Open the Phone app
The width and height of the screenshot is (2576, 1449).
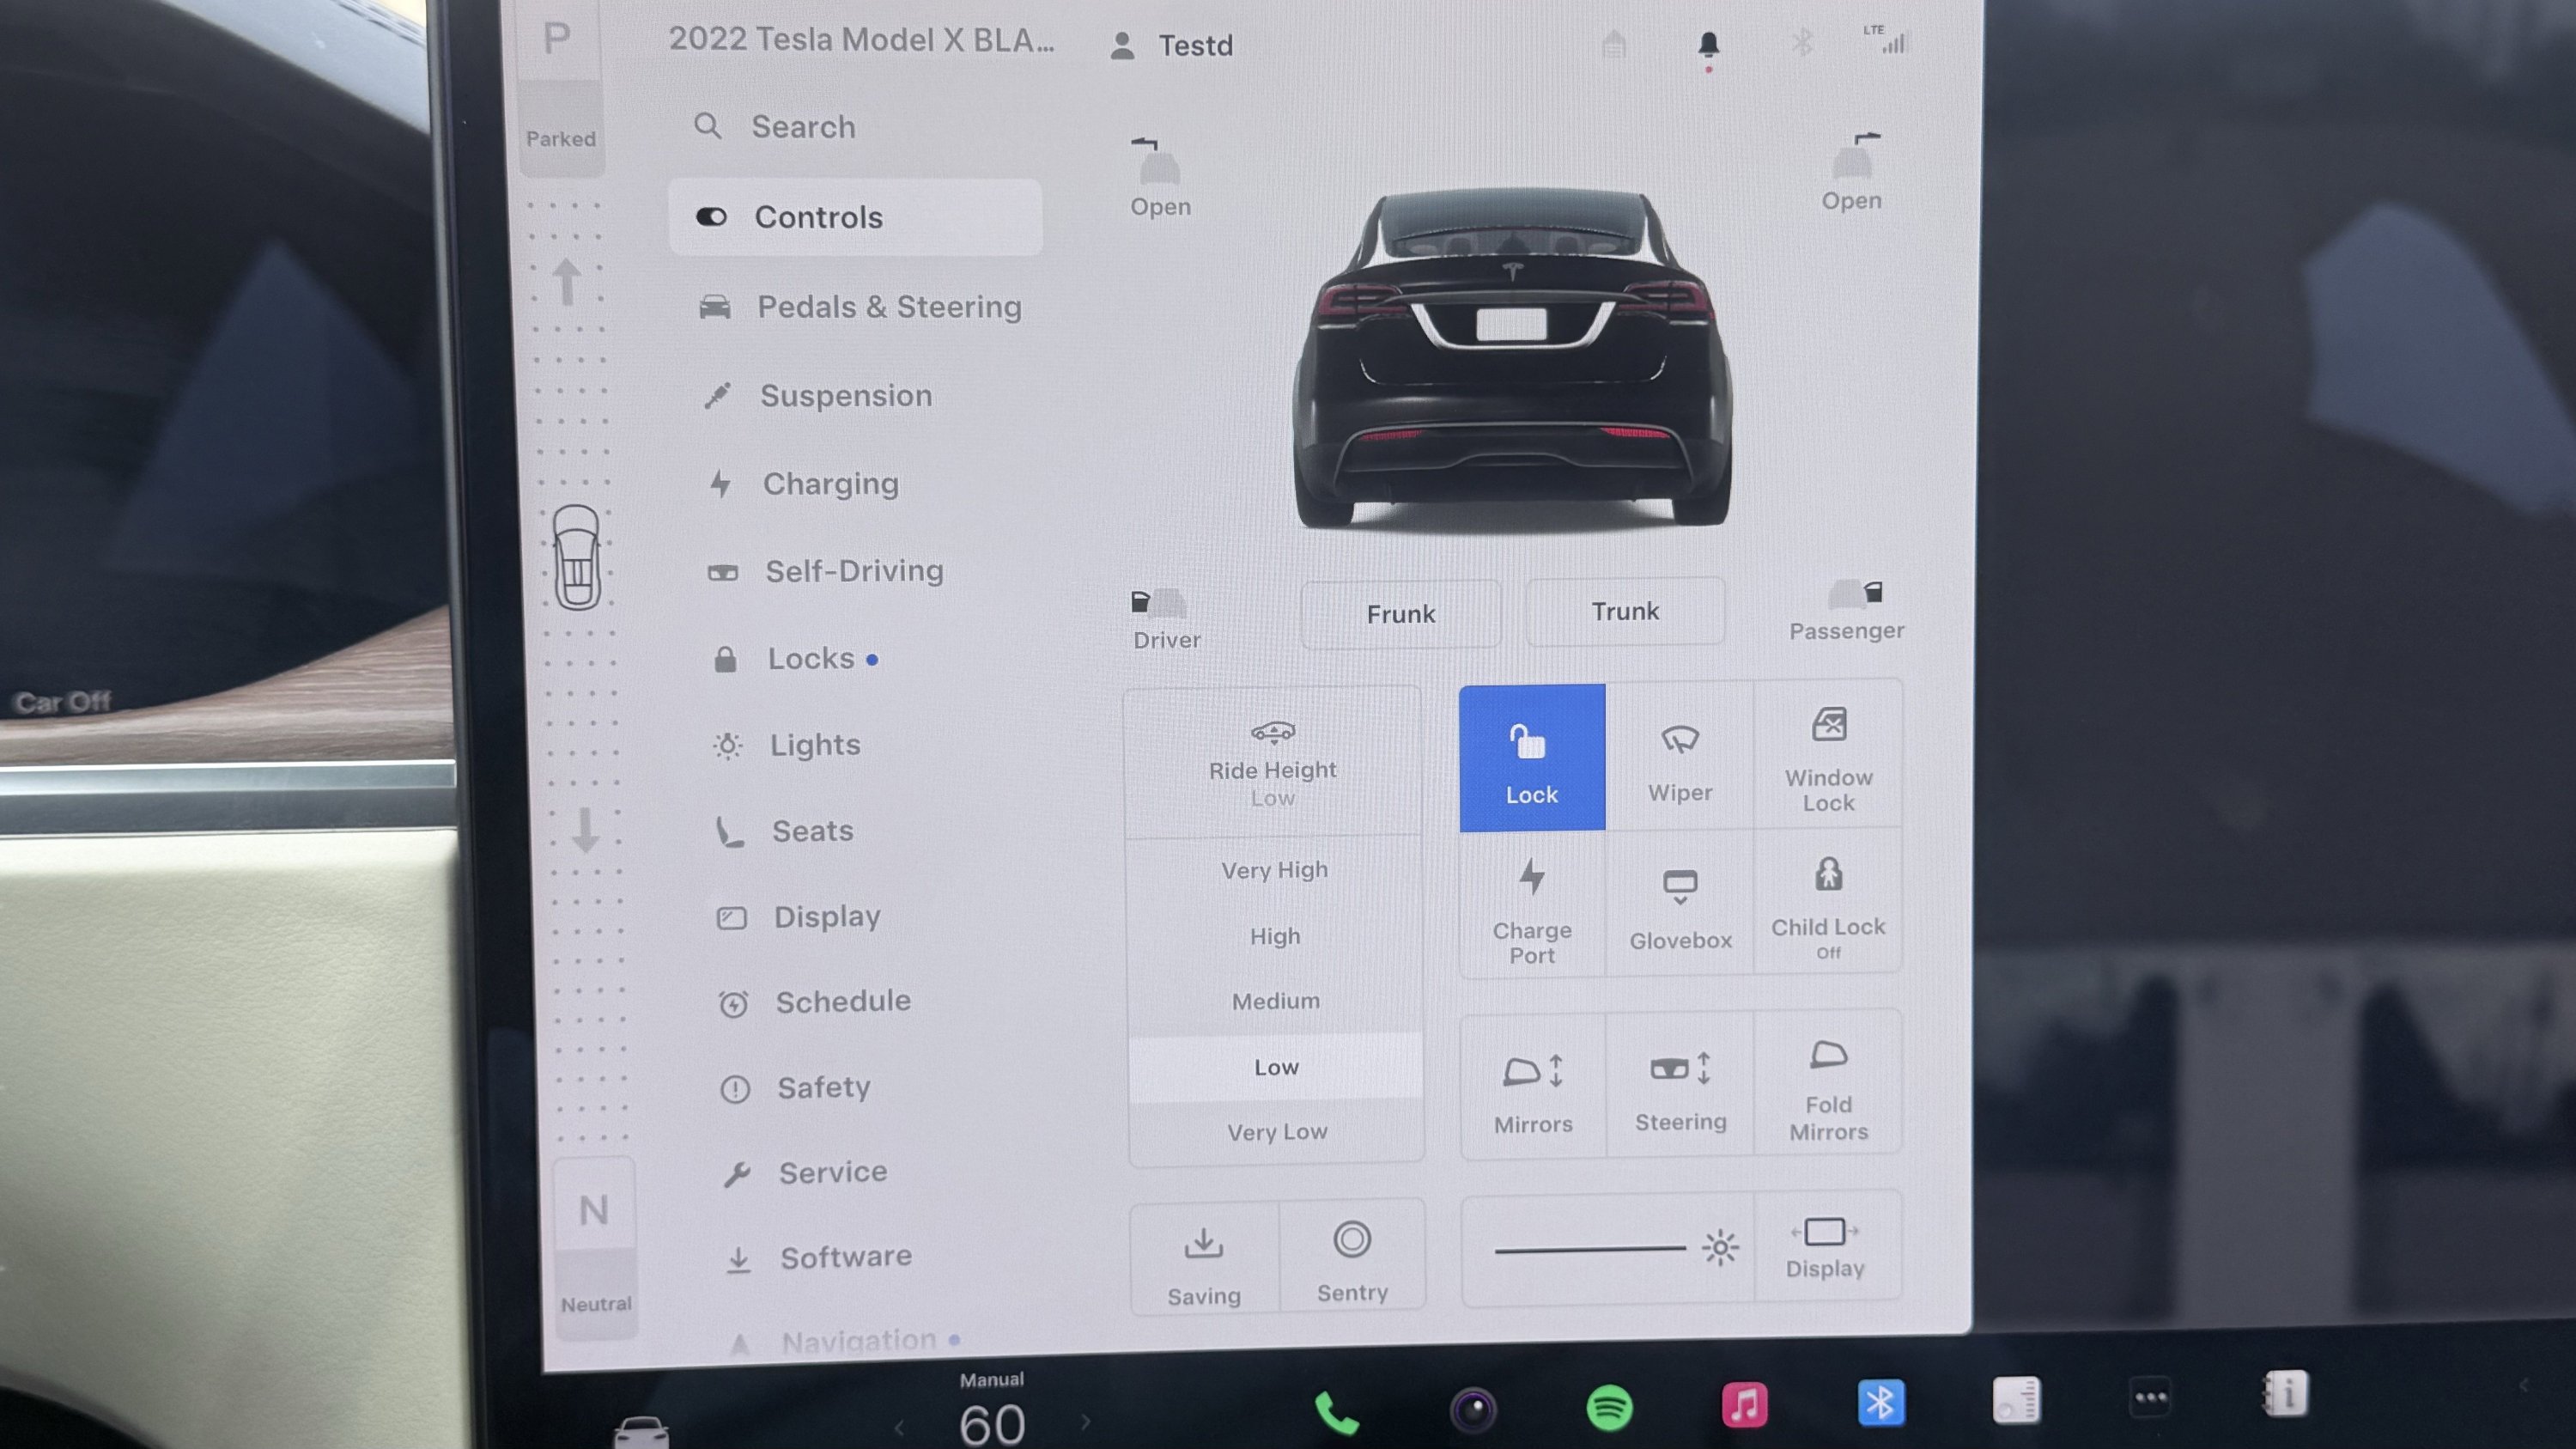pos(1336,1412)
